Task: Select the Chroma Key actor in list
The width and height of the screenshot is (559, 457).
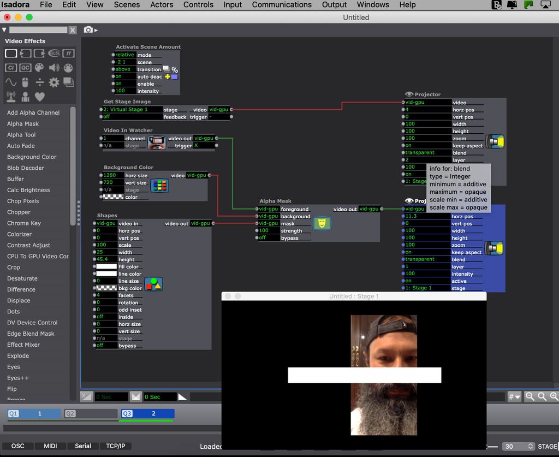Action: (x=23, y=223)
